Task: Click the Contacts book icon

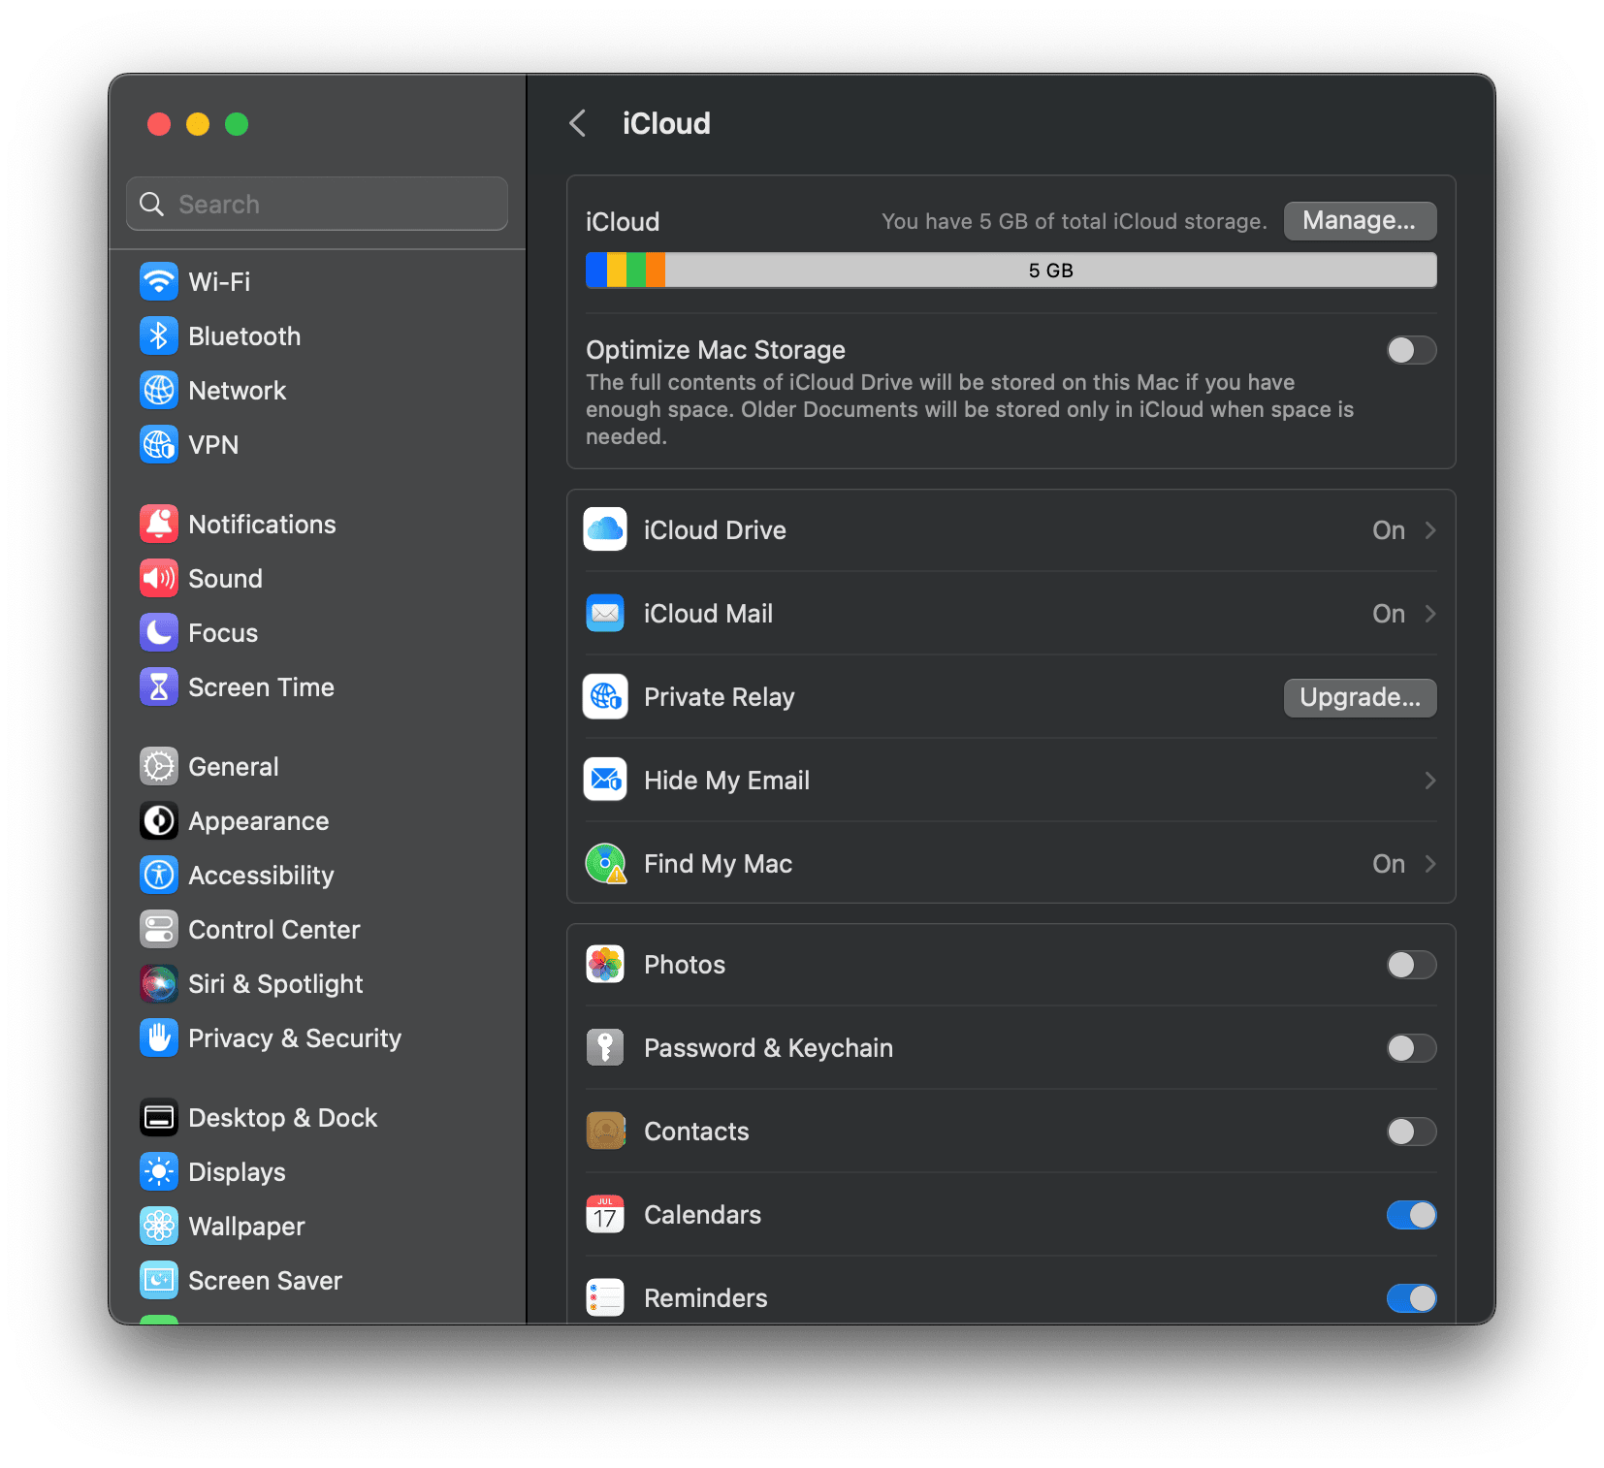Action: (605, 1132)
